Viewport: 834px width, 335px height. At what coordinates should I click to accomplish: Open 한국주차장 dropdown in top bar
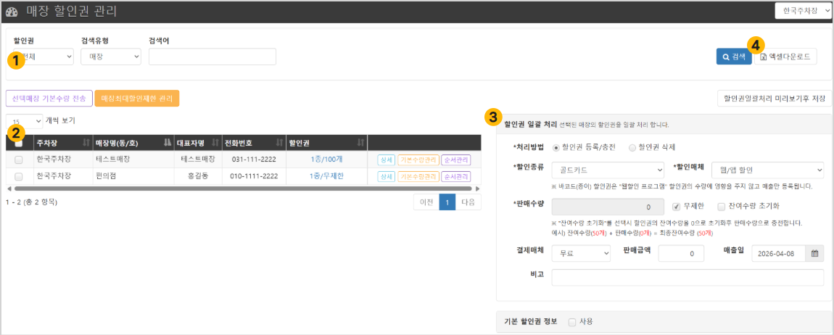coord(804,12)
